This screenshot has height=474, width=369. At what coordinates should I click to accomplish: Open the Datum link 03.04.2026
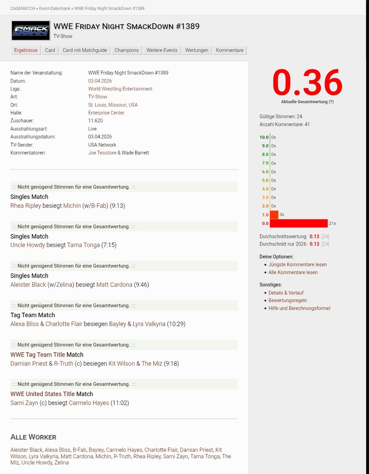[x=100, y=81]
